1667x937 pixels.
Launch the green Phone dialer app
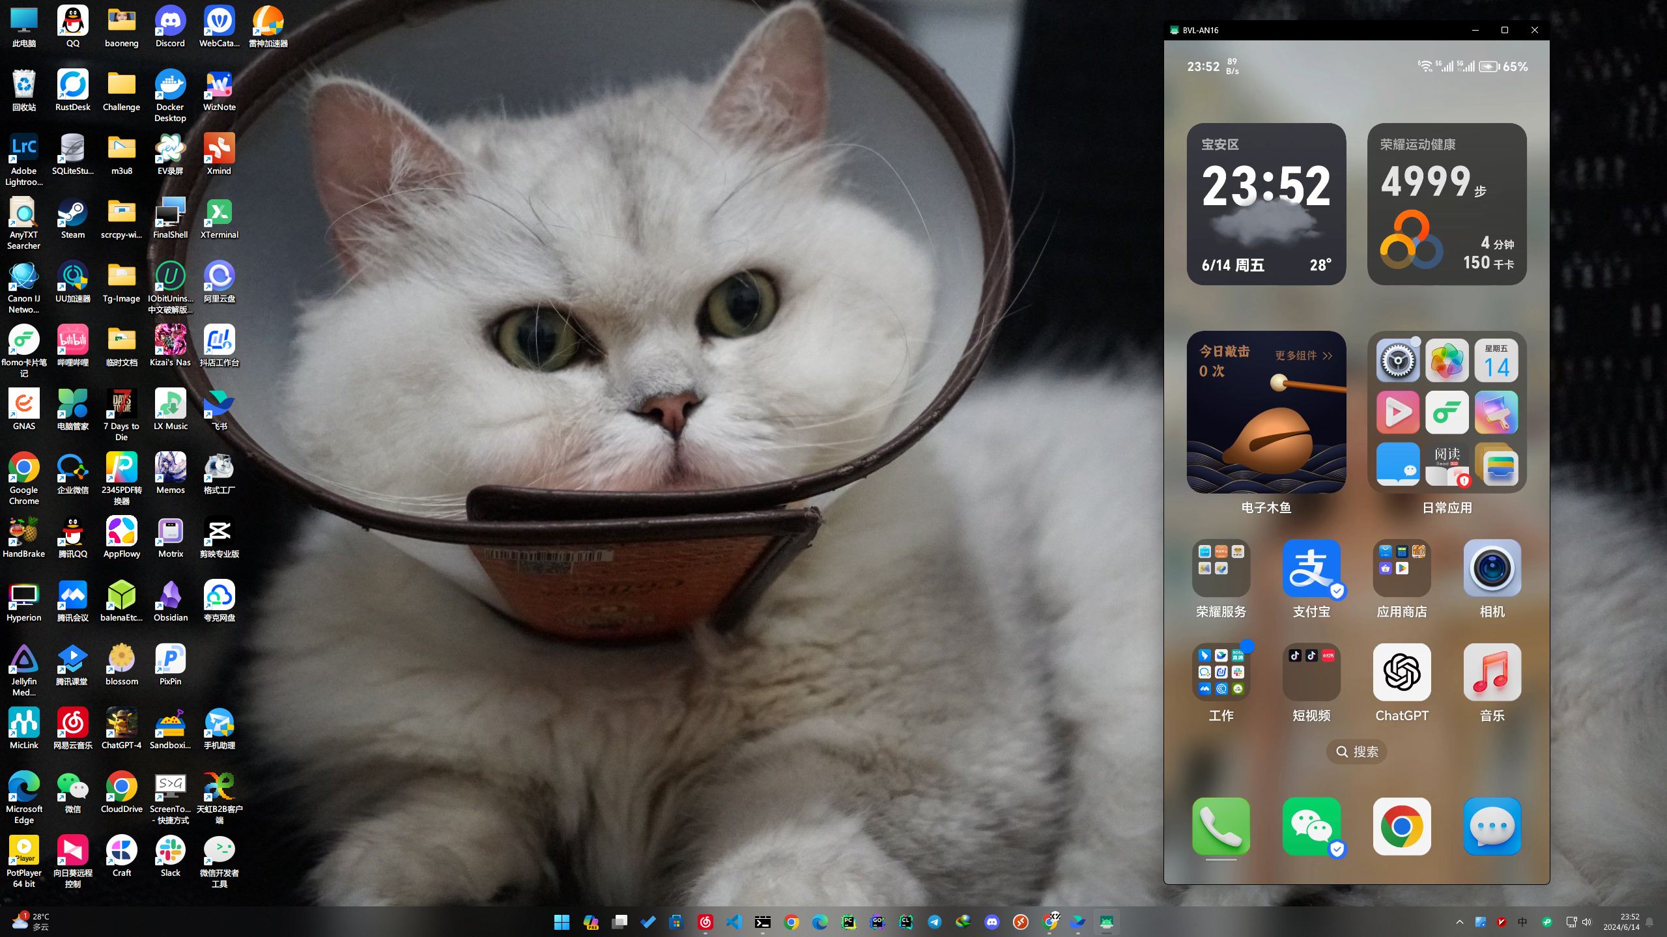tap(1221, 826)
